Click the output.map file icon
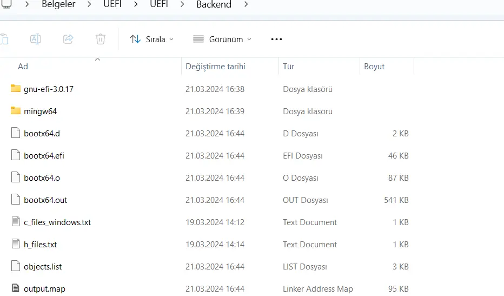 pos(16,288)
